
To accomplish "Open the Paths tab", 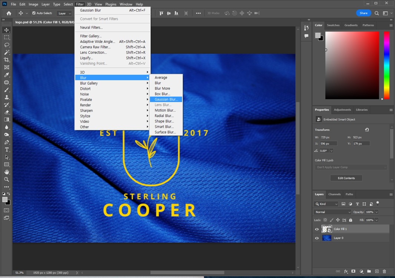I will click(349, 194).
